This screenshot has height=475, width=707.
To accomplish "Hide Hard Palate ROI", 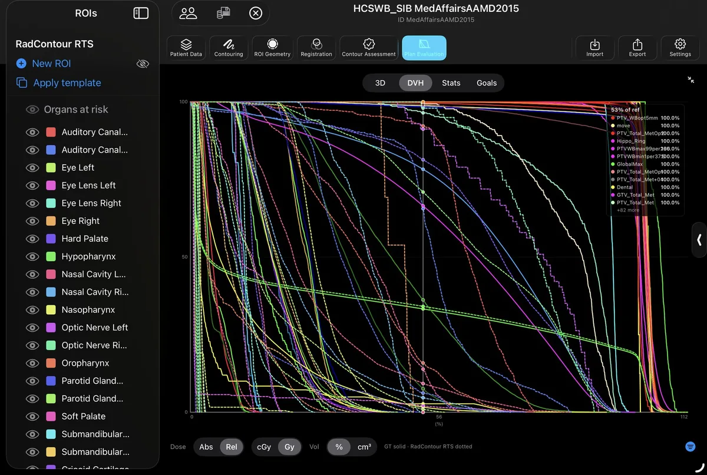I will click(x=33, y=239).
